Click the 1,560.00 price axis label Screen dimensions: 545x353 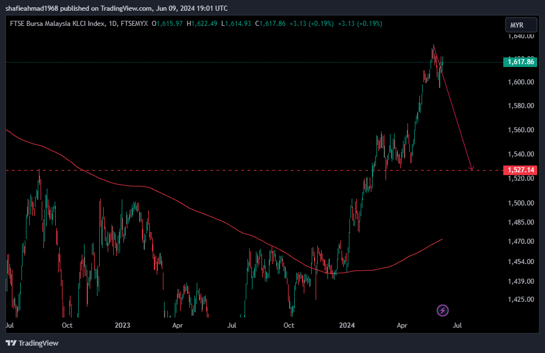(521, 130)
